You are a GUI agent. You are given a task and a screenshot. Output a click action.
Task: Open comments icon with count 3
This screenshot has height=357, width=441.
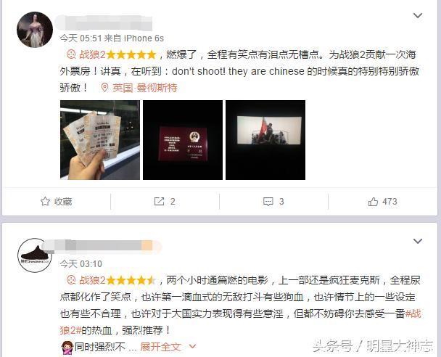coord(268,202)
